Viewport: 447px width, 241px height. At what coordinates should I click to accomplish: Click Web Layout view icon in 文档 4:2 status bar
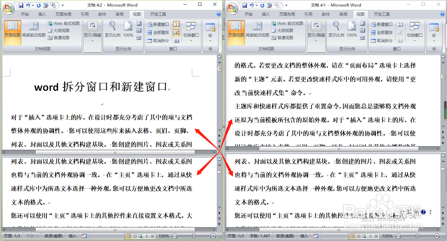(140, 236)
